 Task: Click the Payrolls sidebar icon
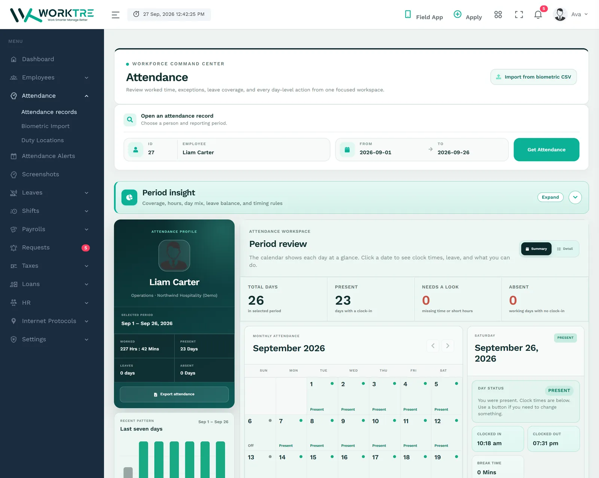(x=14, y=229)
